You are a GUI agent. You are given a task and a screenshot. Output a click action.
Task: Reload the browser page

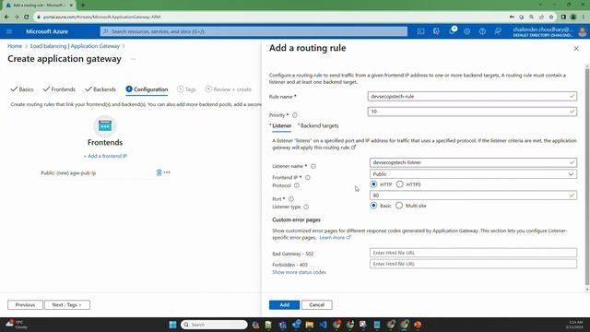pos(26,17)
